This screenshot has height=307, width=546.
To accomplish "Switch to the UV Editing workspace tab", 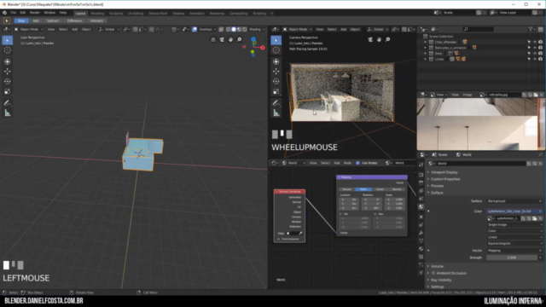I will (136, 14).
